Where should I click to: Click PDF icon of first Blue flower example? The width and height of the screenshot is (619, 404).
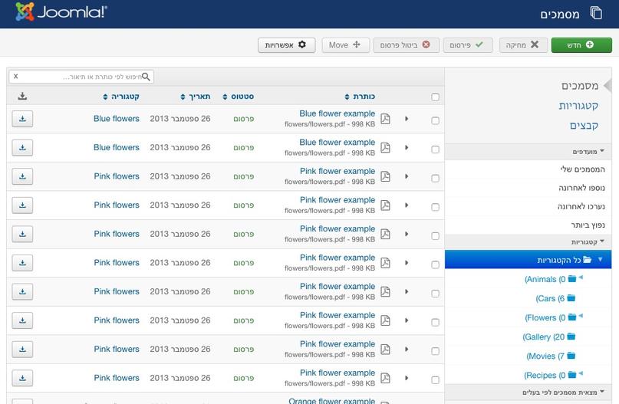pos(385,119)
